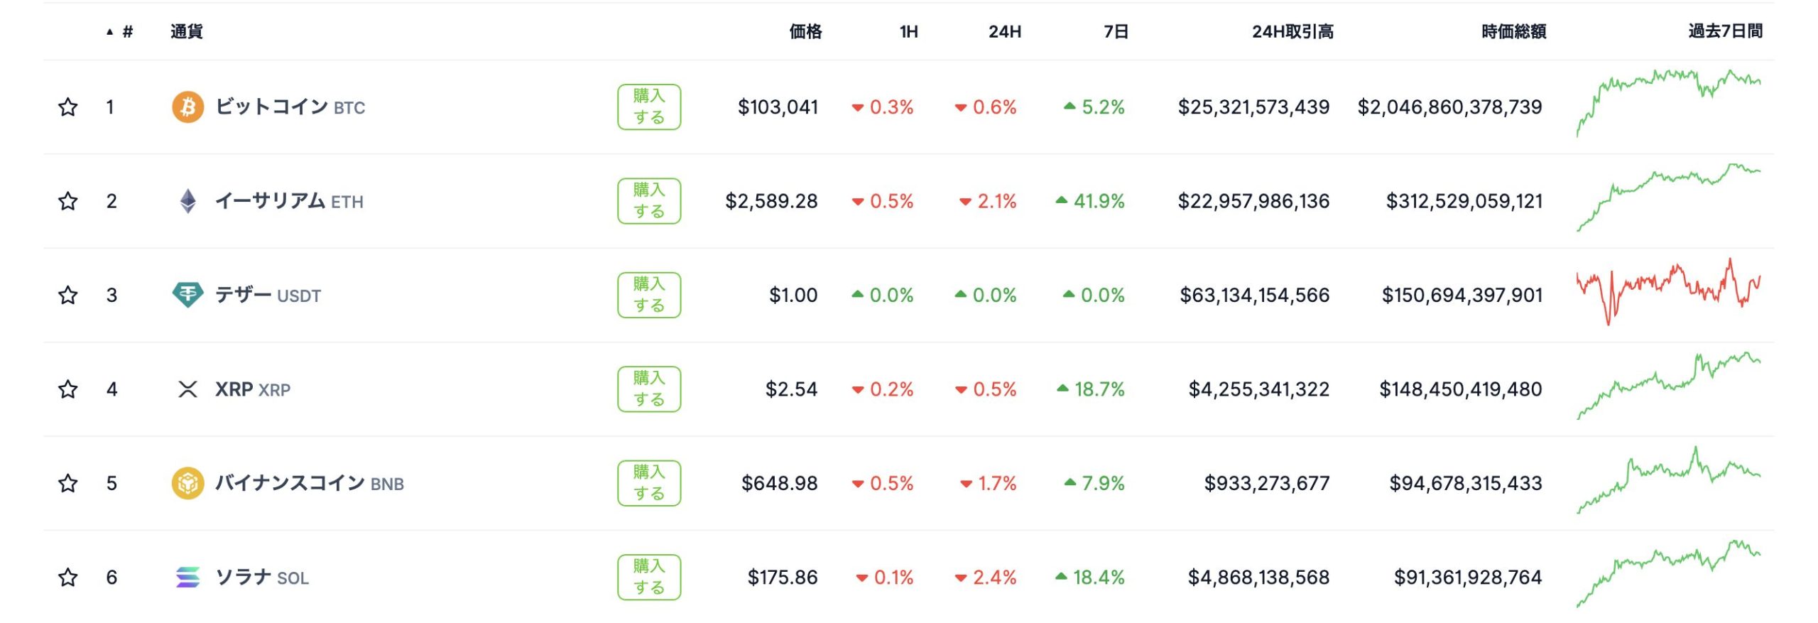Open Tether's red 7-day sparkline chart

pyautogui.click(x=1668, y=291)
